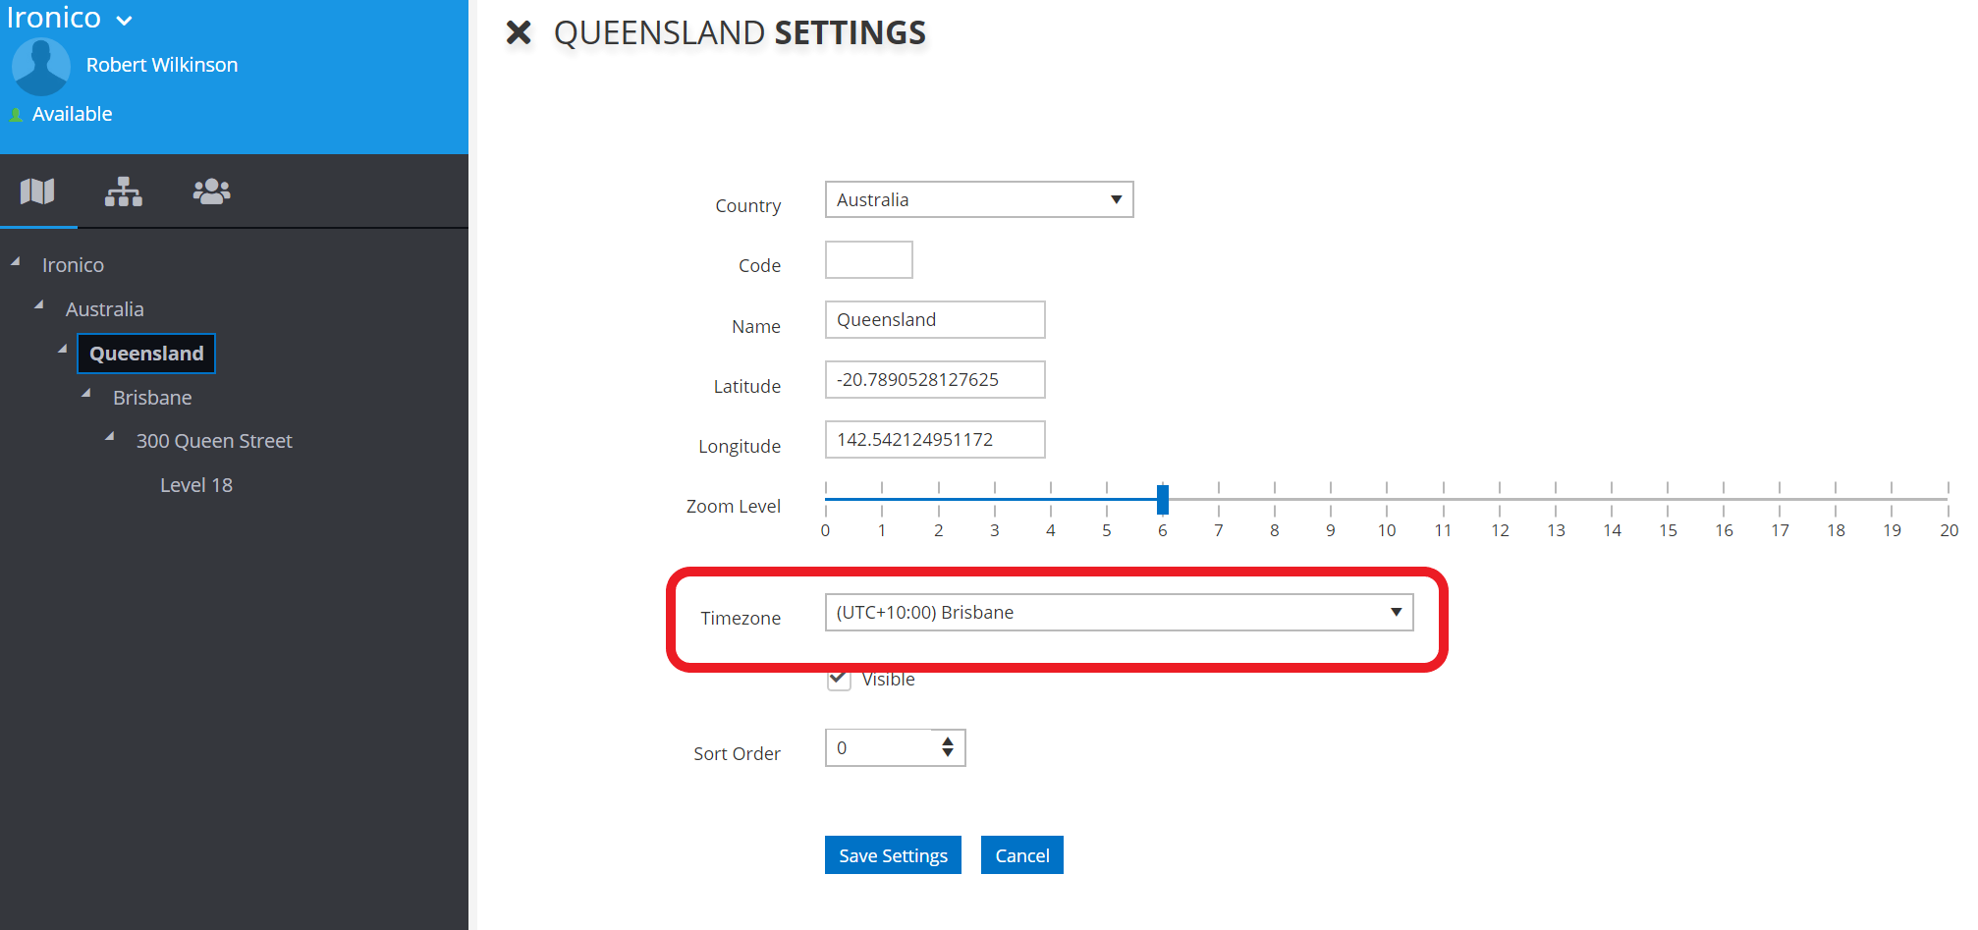
Task: Click the empty Code input field
Action: (869, 260)
